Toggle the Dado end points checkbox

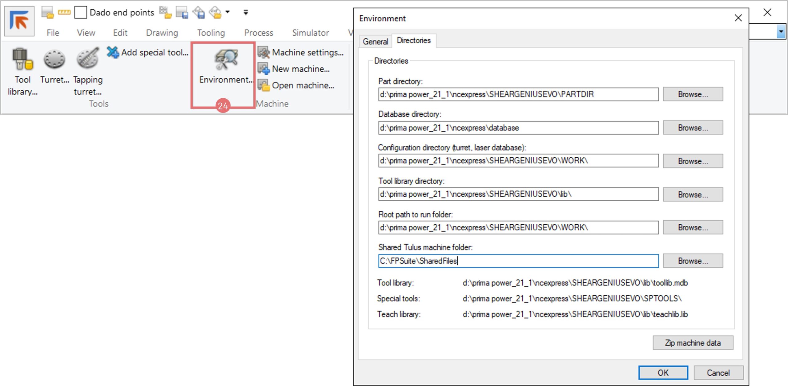click(80, 13)
